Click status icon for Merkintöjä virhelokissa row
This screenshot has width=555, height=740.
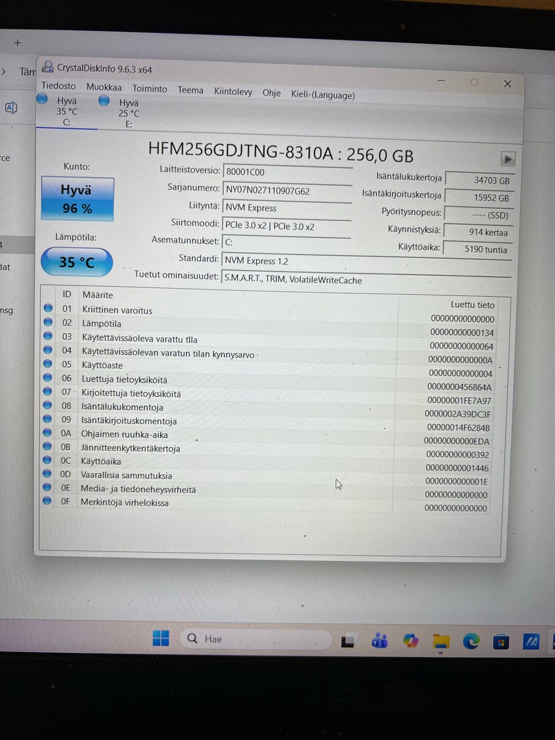coord(47,501)
